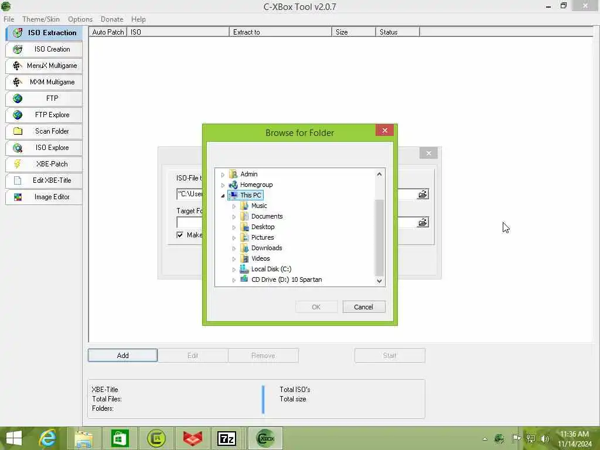Screen dimensions: 600x450
Task: Open 7-Zip from the taskbar
Action: (x=227, y=438)
